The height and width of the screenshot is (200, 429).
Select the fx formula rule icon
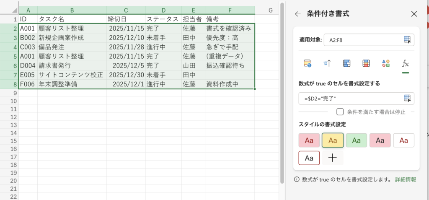click(x=405, y=63)
